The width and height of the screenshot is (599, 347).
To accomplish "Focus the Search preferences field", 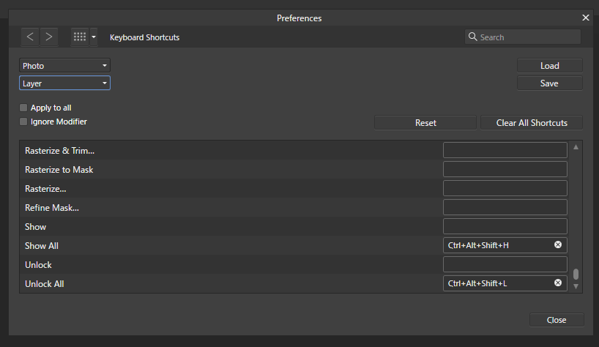I will coord(527,37).
